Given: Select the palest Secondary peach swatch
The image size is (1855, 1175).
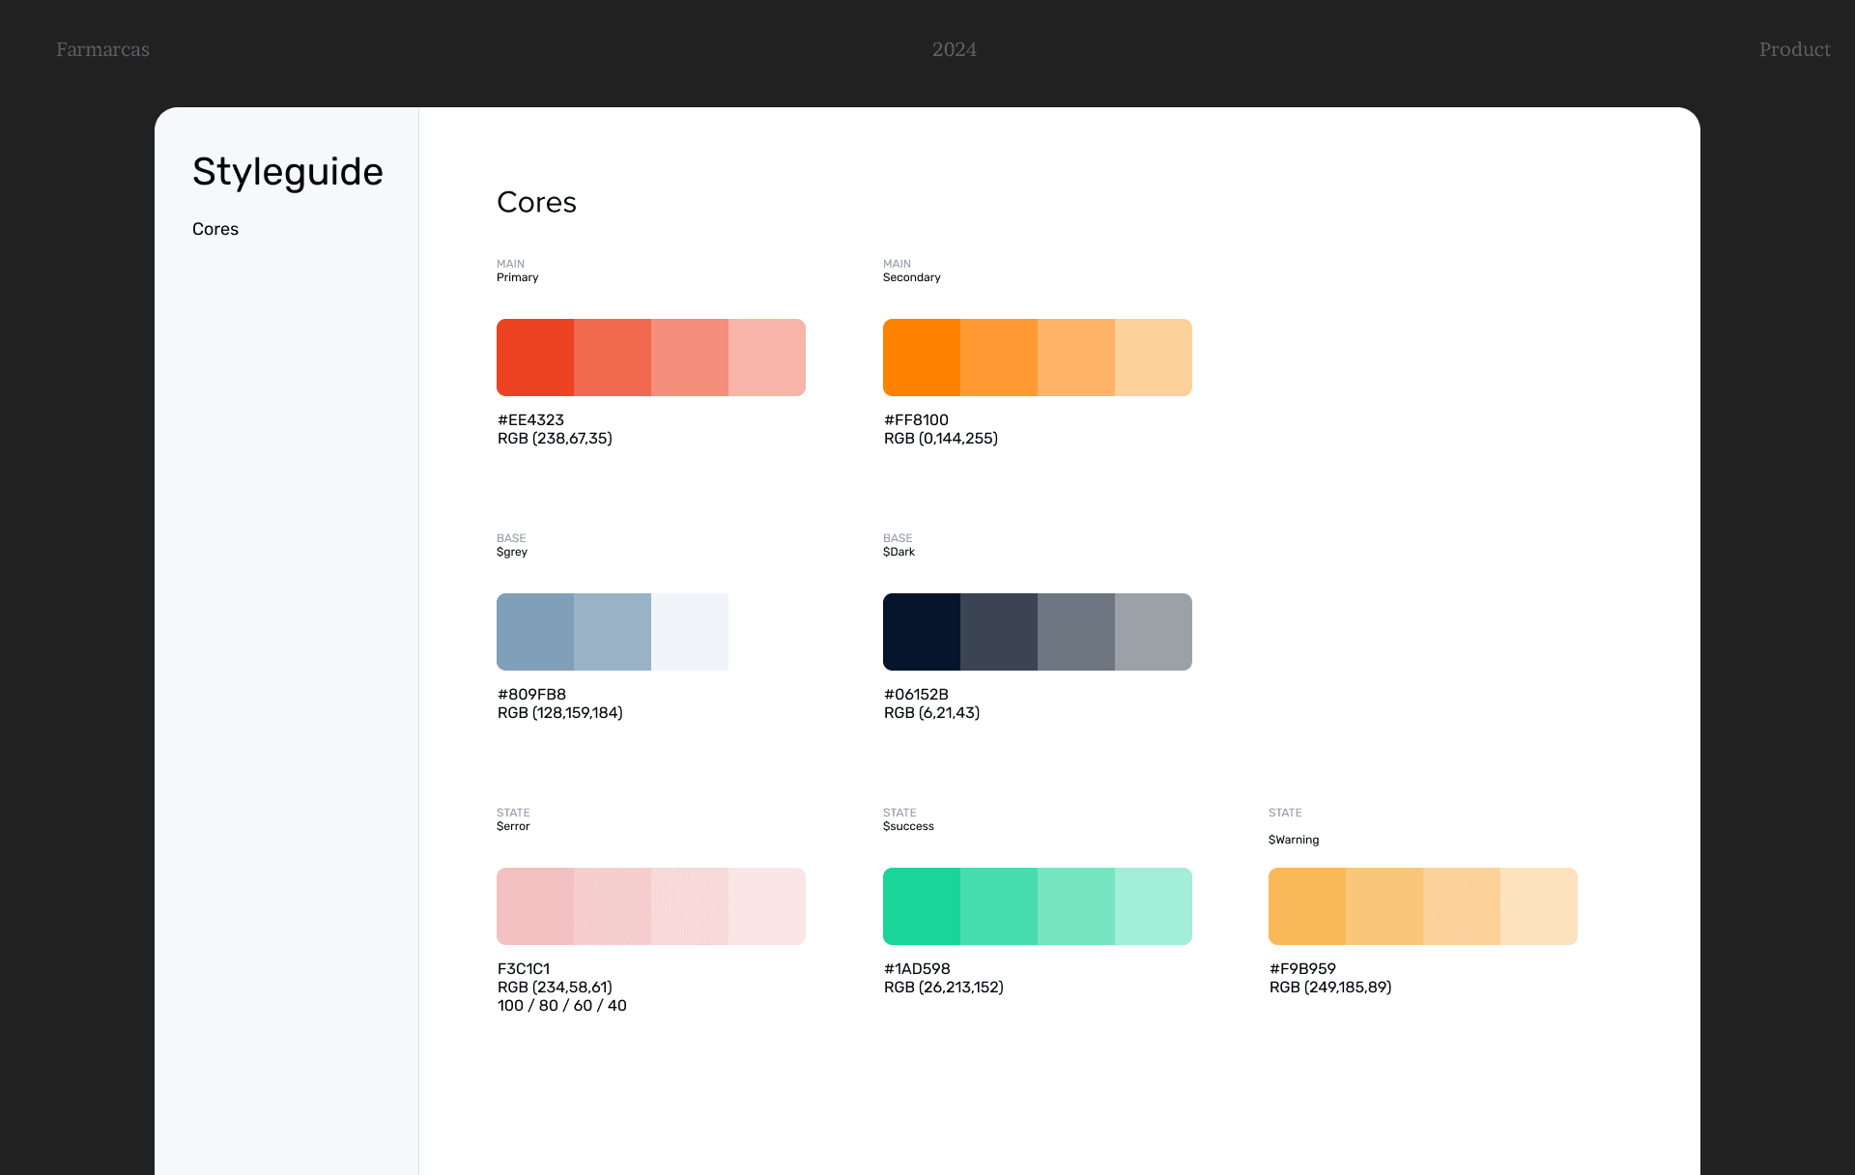Looking at the screenshot, I should (1154, 358).
